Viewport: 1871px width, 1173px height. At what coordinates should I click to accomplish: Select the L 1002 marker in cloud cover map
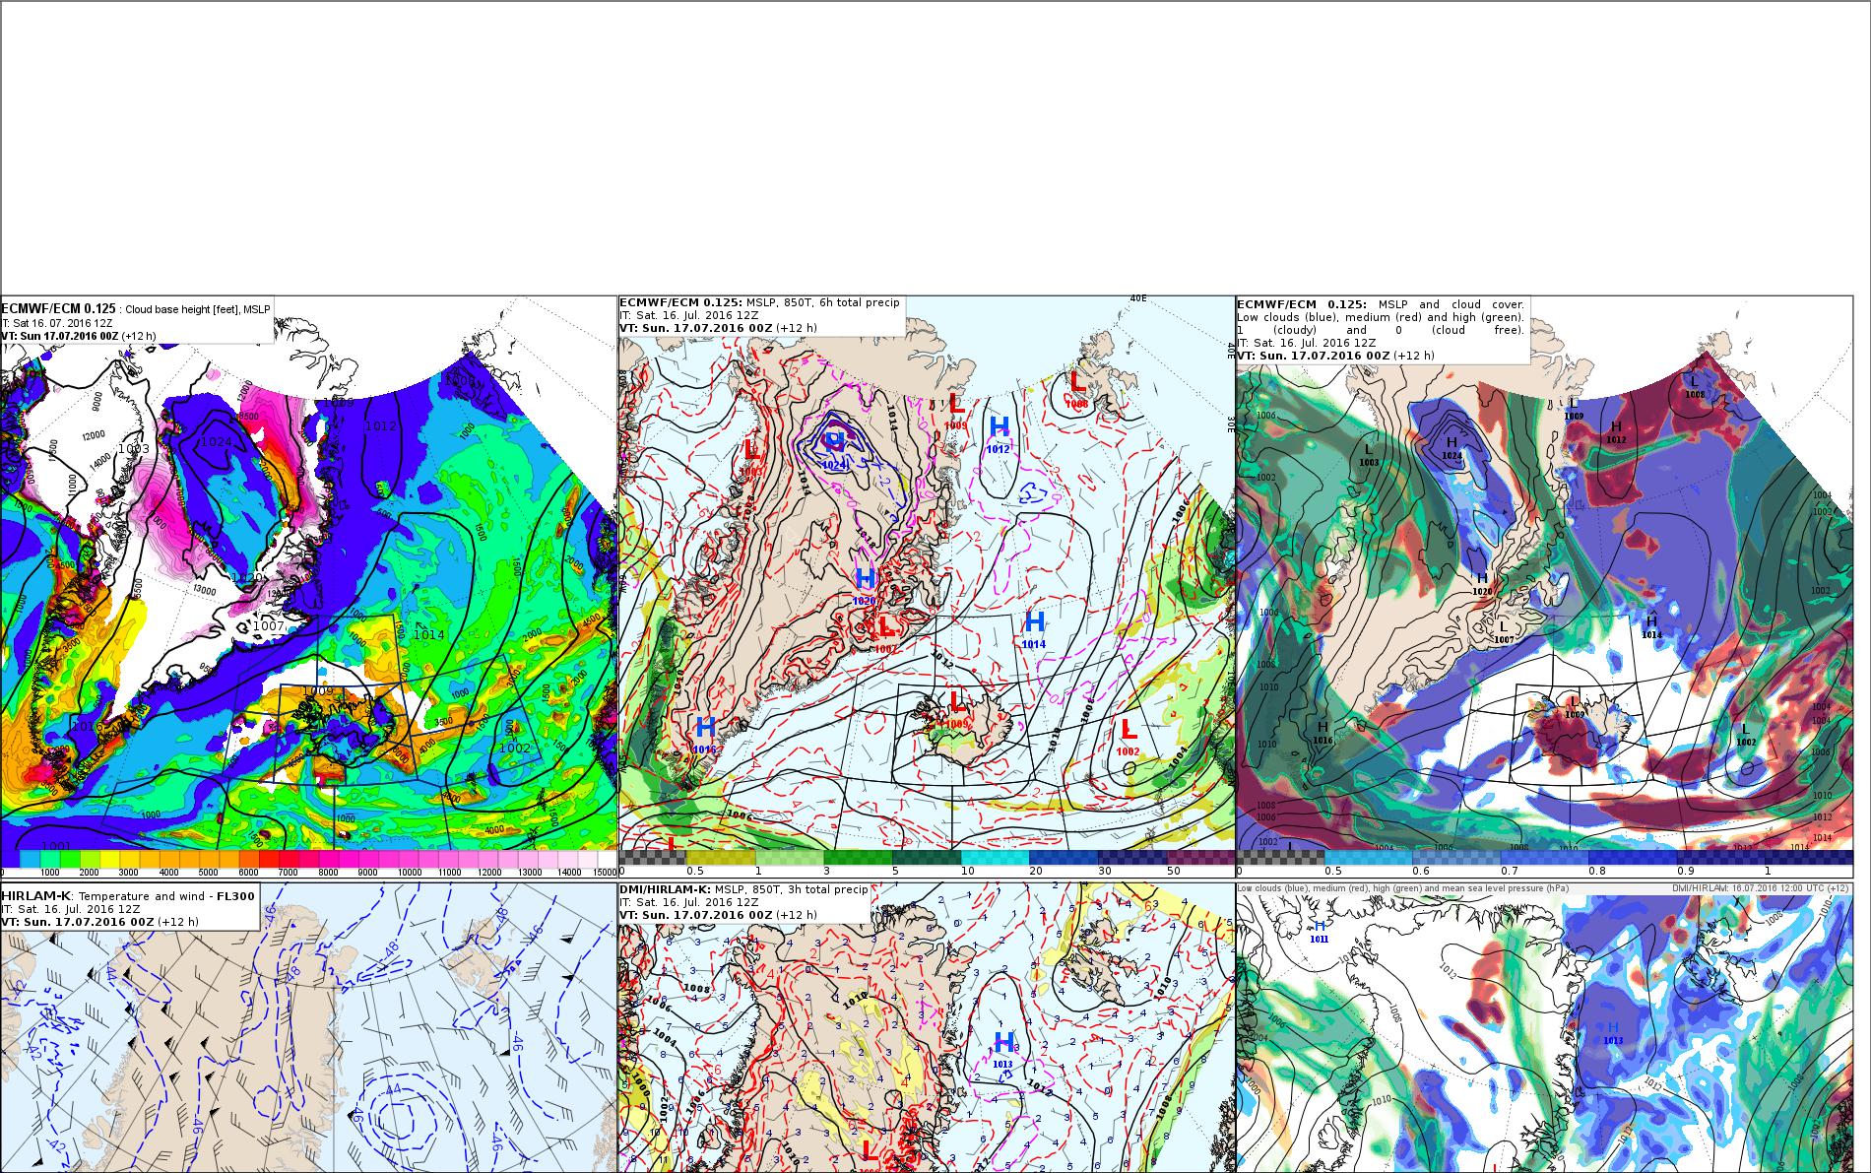click(x=1746, y=735)
